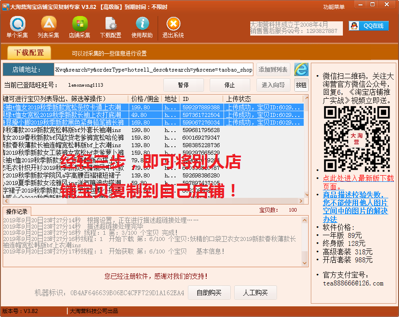399x317 pixels.
Task: Click the 版本号 V3.82 status bar entry
Action: click(20, 311)
